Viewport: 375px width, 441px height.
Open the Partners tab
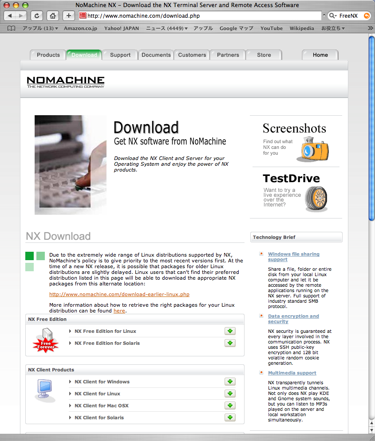(228, 55)
